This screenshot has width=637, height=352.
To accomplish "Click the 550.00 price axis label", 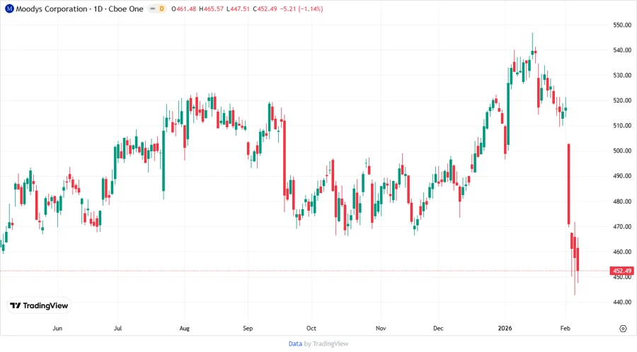I will tap(622, 25).
